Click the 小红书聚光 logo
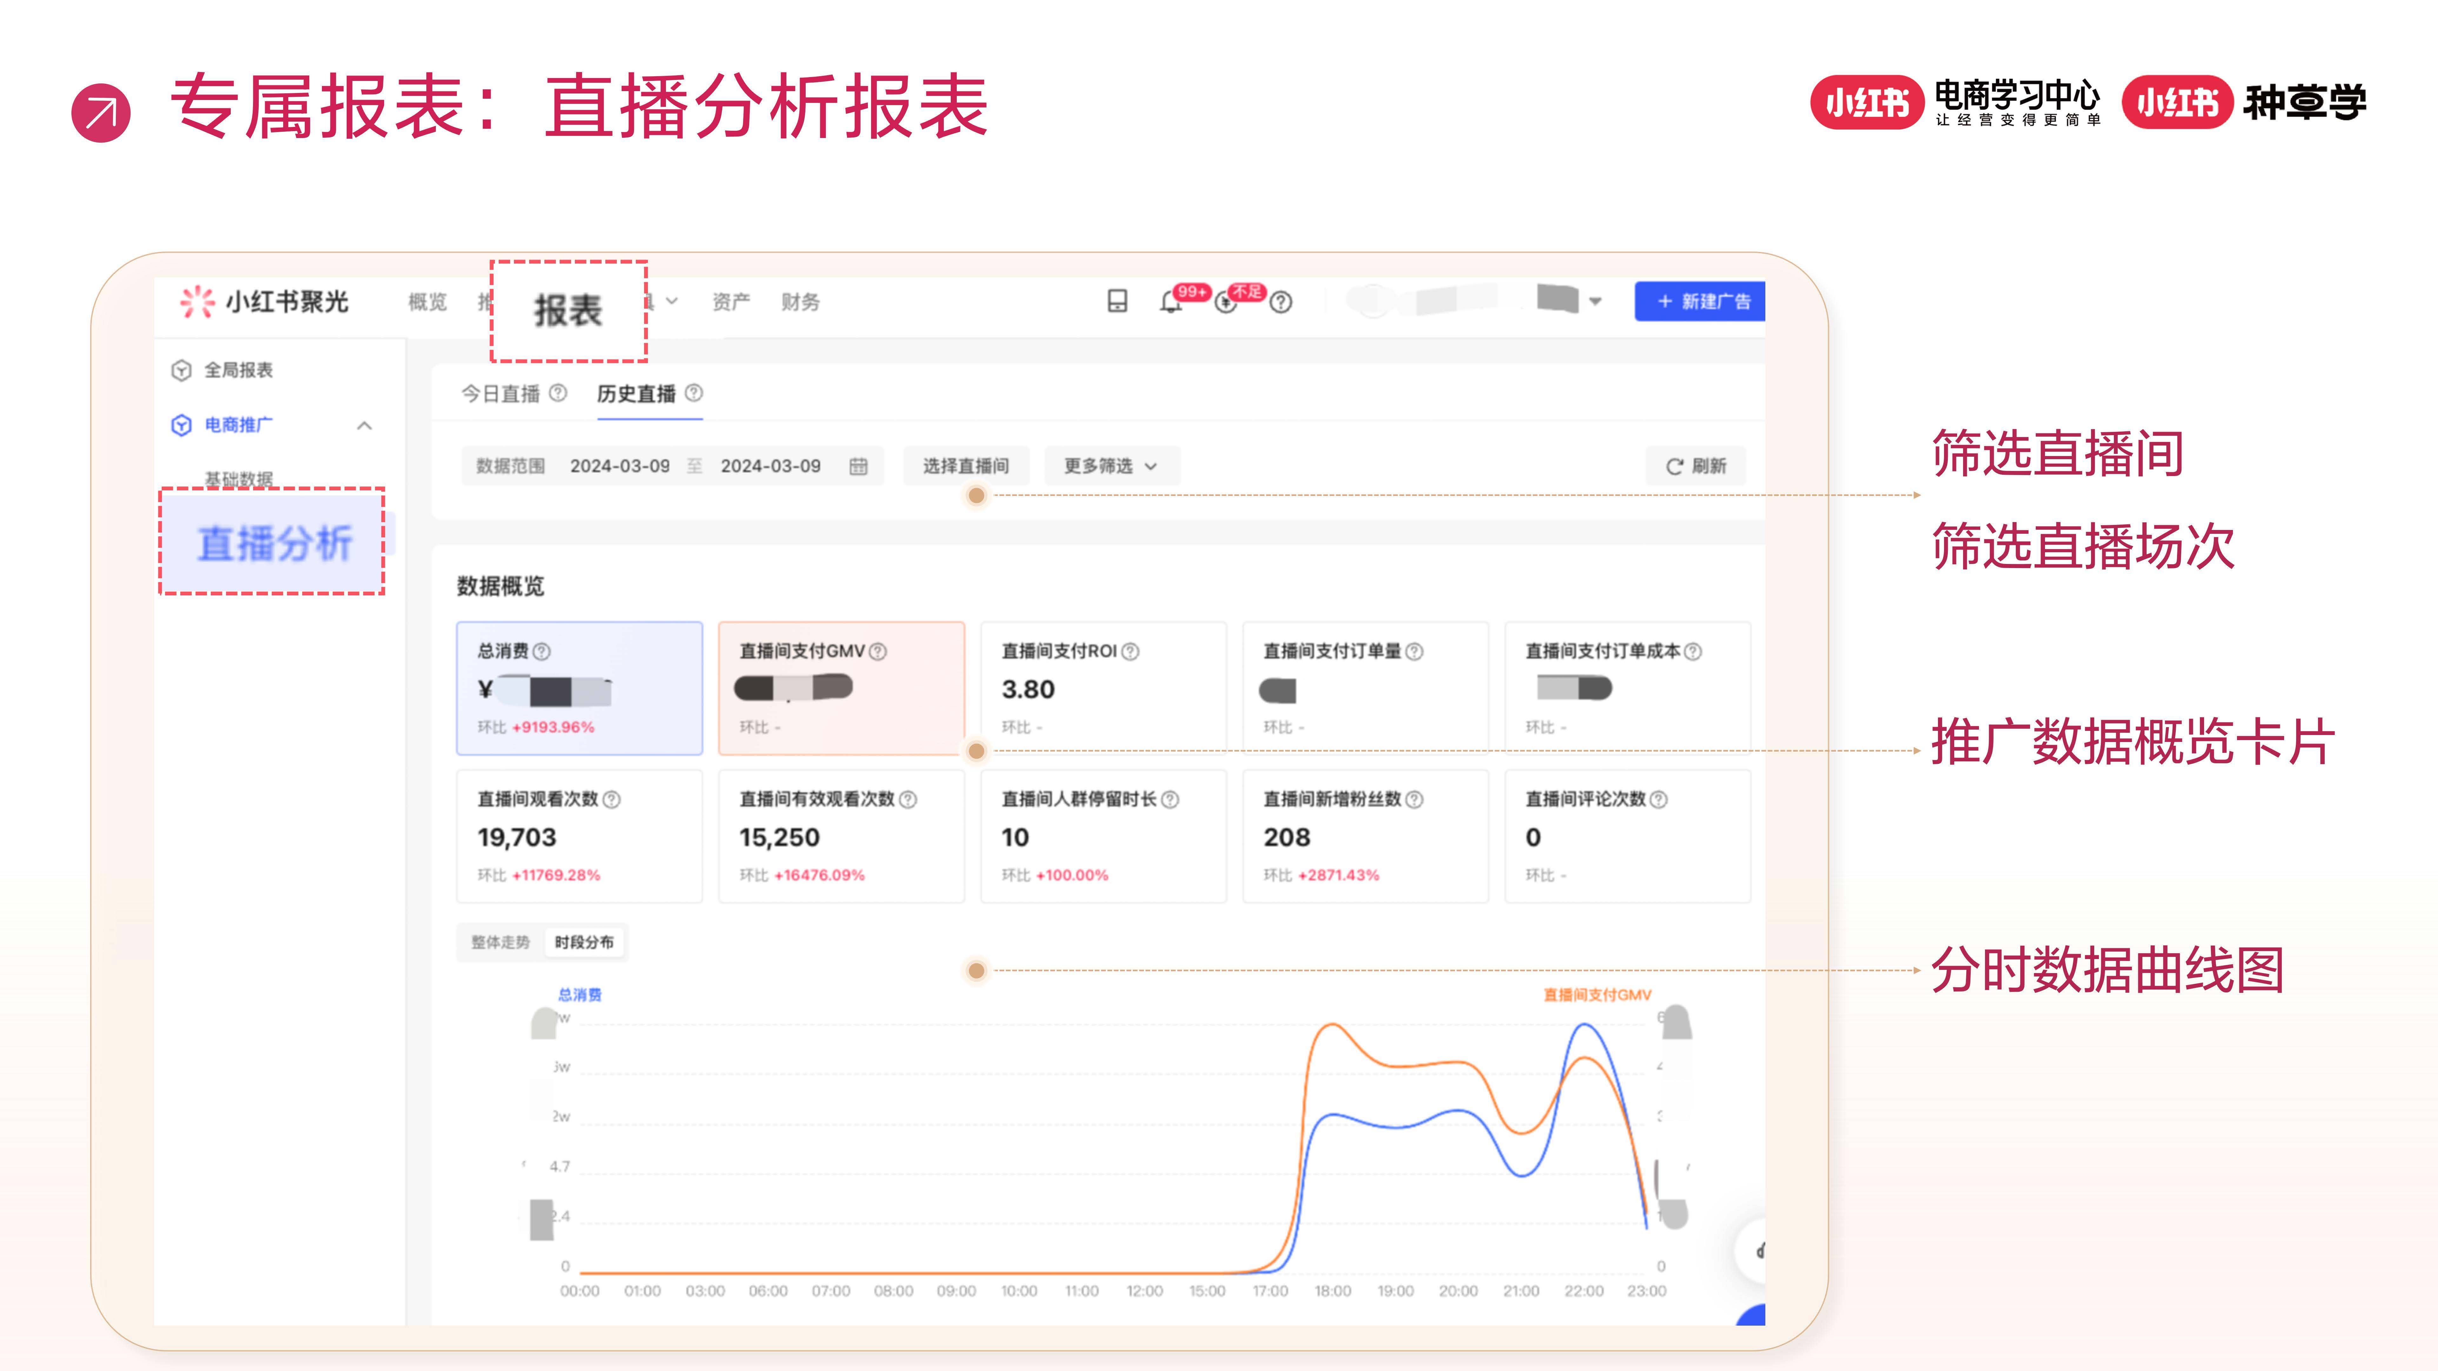The height and width of the screenshot is (1371, 2438). pos(264,302)
